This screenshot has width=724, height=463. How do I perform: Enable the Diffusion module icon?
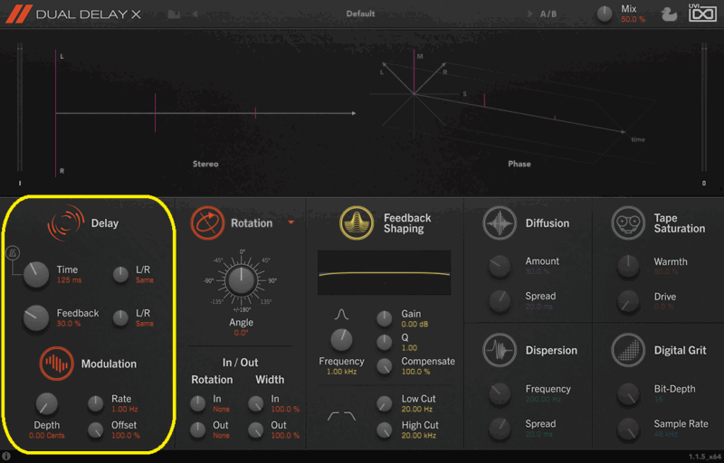pos(500,222)
